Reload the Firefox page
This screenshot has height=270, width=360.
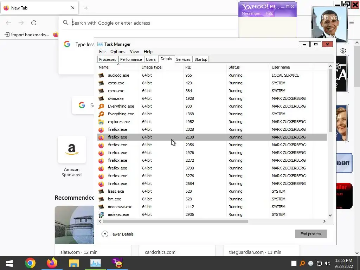34,23
